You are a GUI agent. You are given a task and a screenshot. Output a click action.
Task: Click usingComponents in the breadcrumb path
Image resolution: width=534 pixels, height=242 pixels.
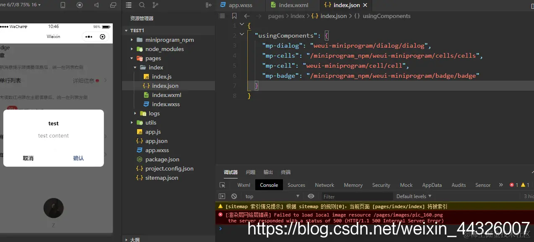386,16
